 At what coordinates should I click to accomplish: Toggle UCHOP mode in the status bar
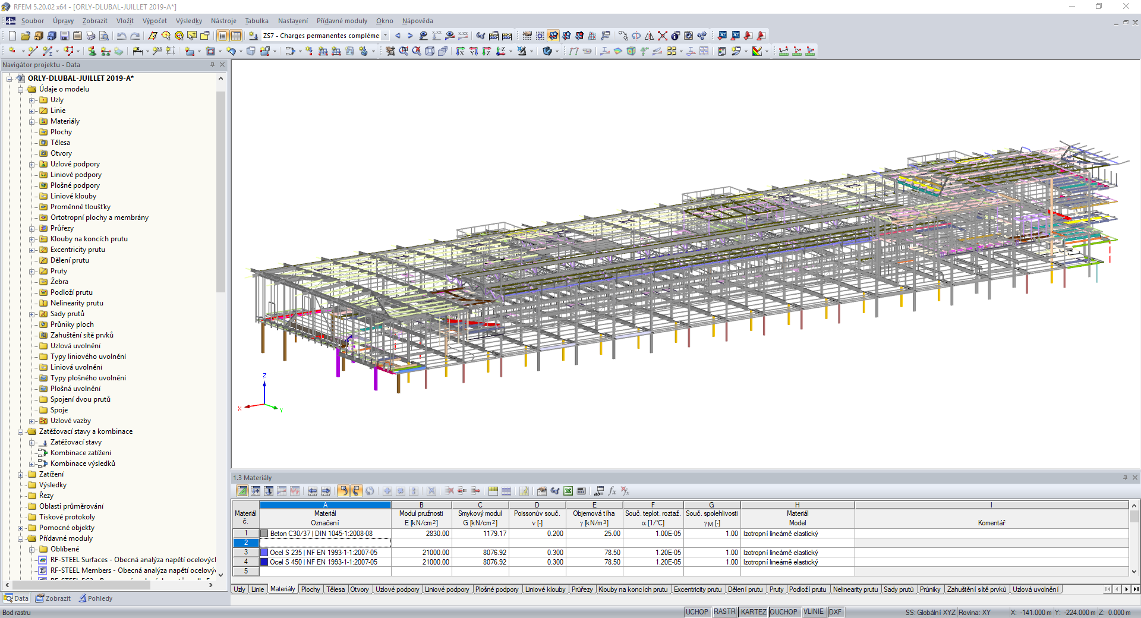(x=697, y=612)
